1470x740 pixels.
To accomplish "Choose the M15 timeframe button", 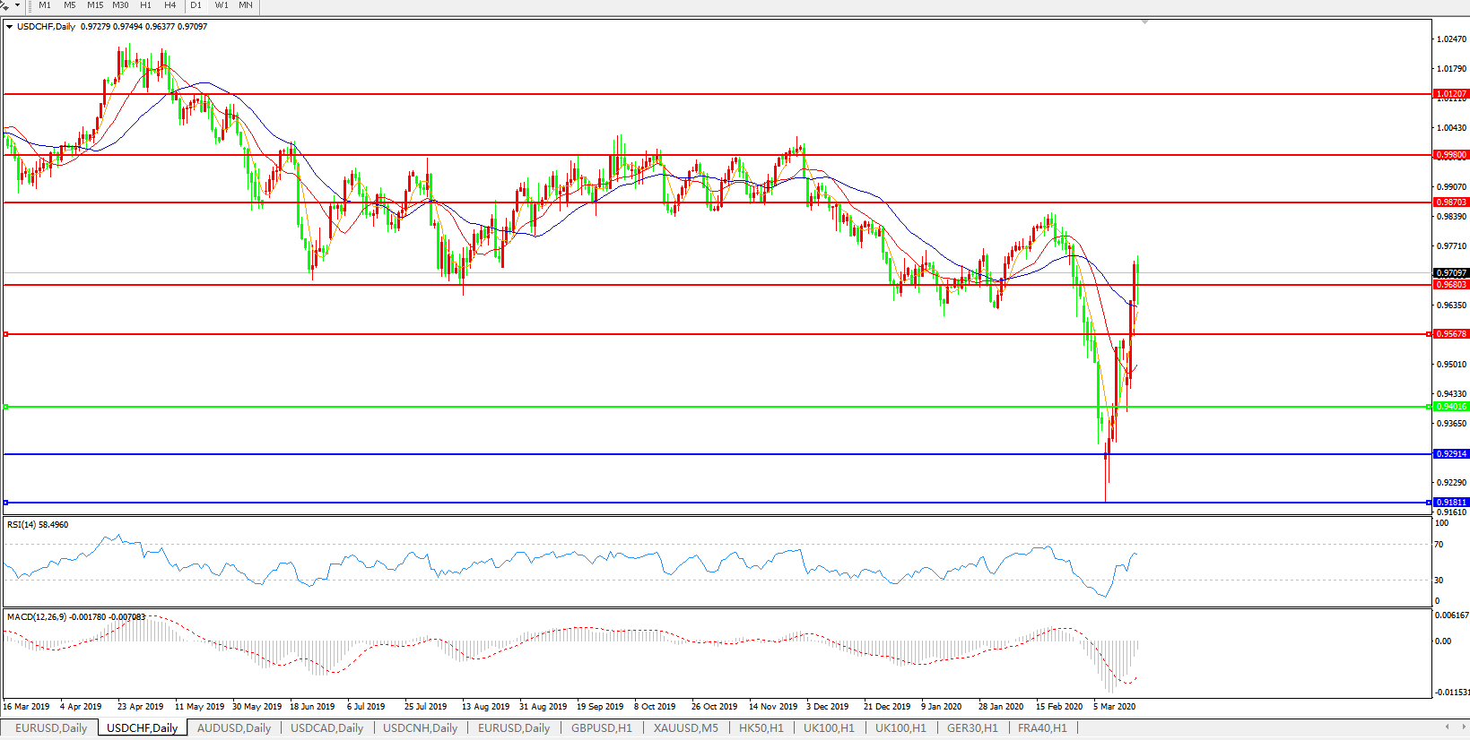I will 95,5.
